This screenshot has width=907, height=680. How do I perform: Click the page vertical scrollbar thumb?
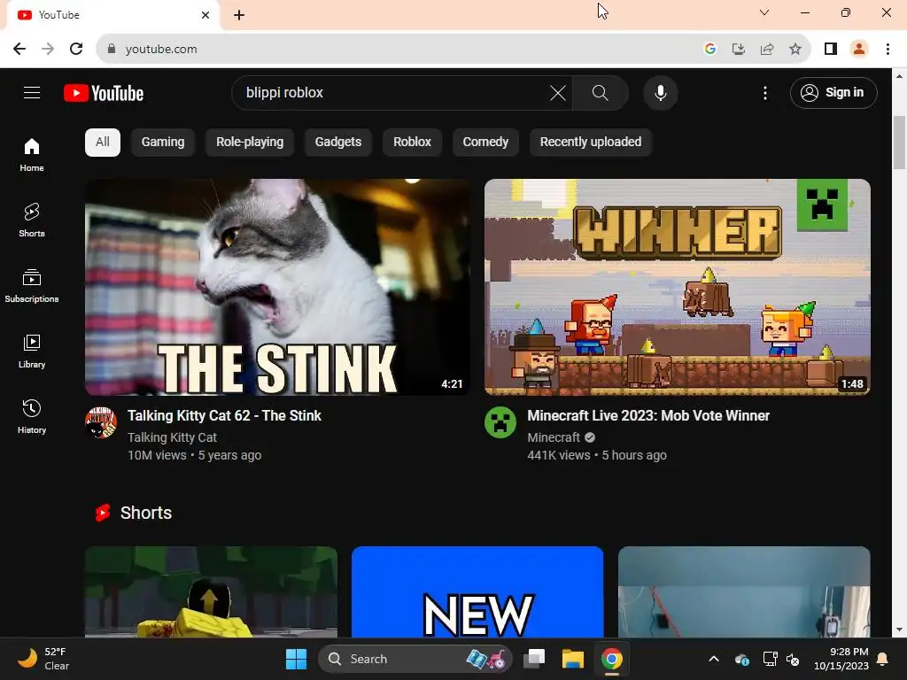[899, 143]
